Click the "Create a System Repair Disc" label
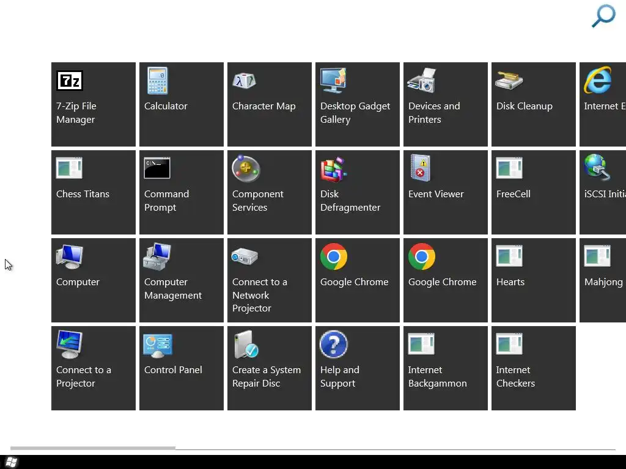The height and width of the screenshot is (469, 626). (x=267, y=376)
